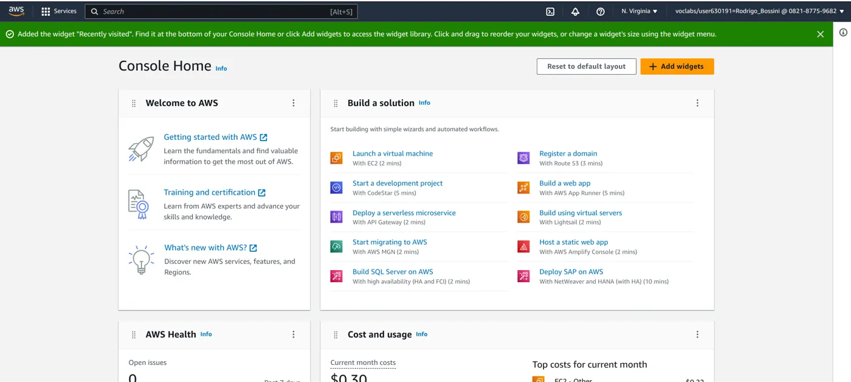Open Build a solution Info link

pyautogui.click(x=424, y=103)
